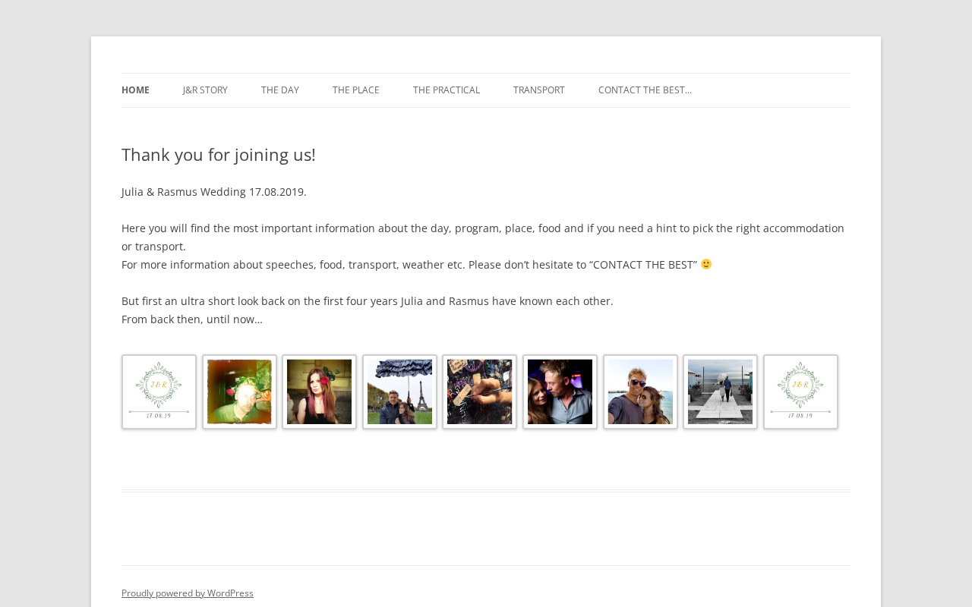Open the HOME menu item
972x607 pixels.
[135, 90]
